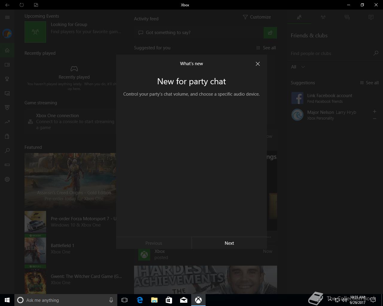Open Search sidebar icon
This screenshot has width=383, height=306.
click(7, 151)
